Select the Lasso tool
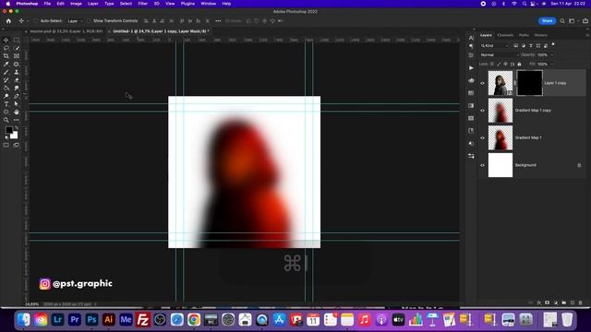This screenshot has height=332, width=591. pos(6,48)
